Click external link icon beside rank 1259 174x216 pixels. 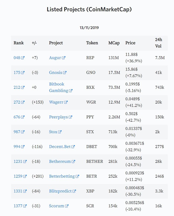click(25, 176)
